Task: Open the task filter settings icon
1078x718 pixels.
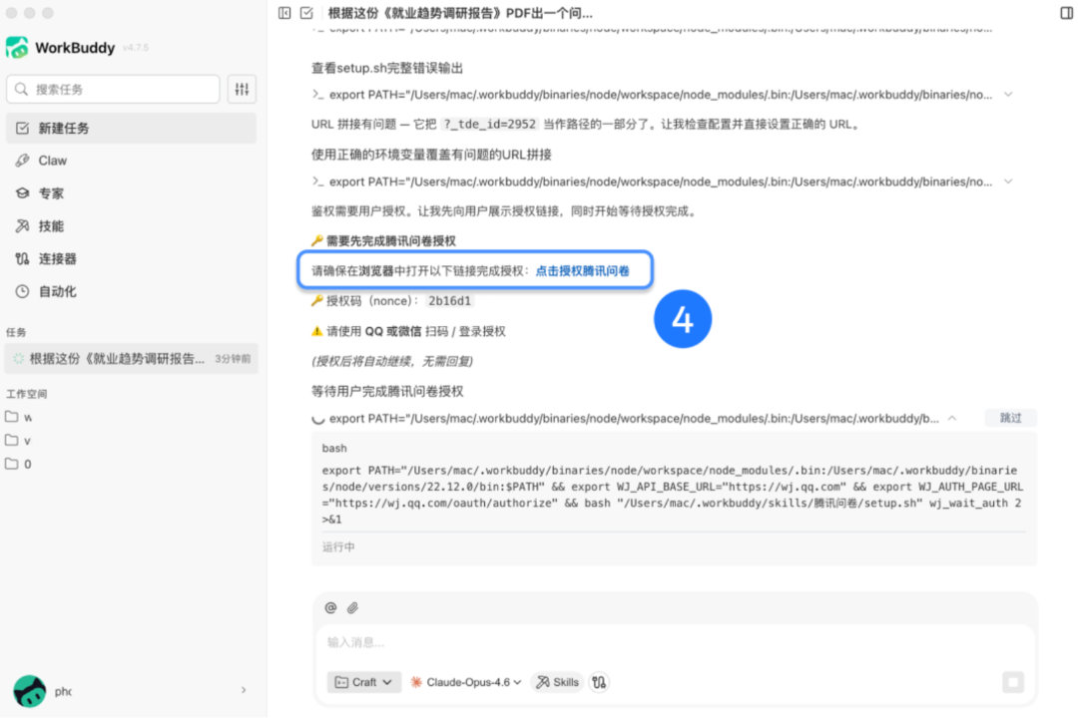Action: click(242, 90)
